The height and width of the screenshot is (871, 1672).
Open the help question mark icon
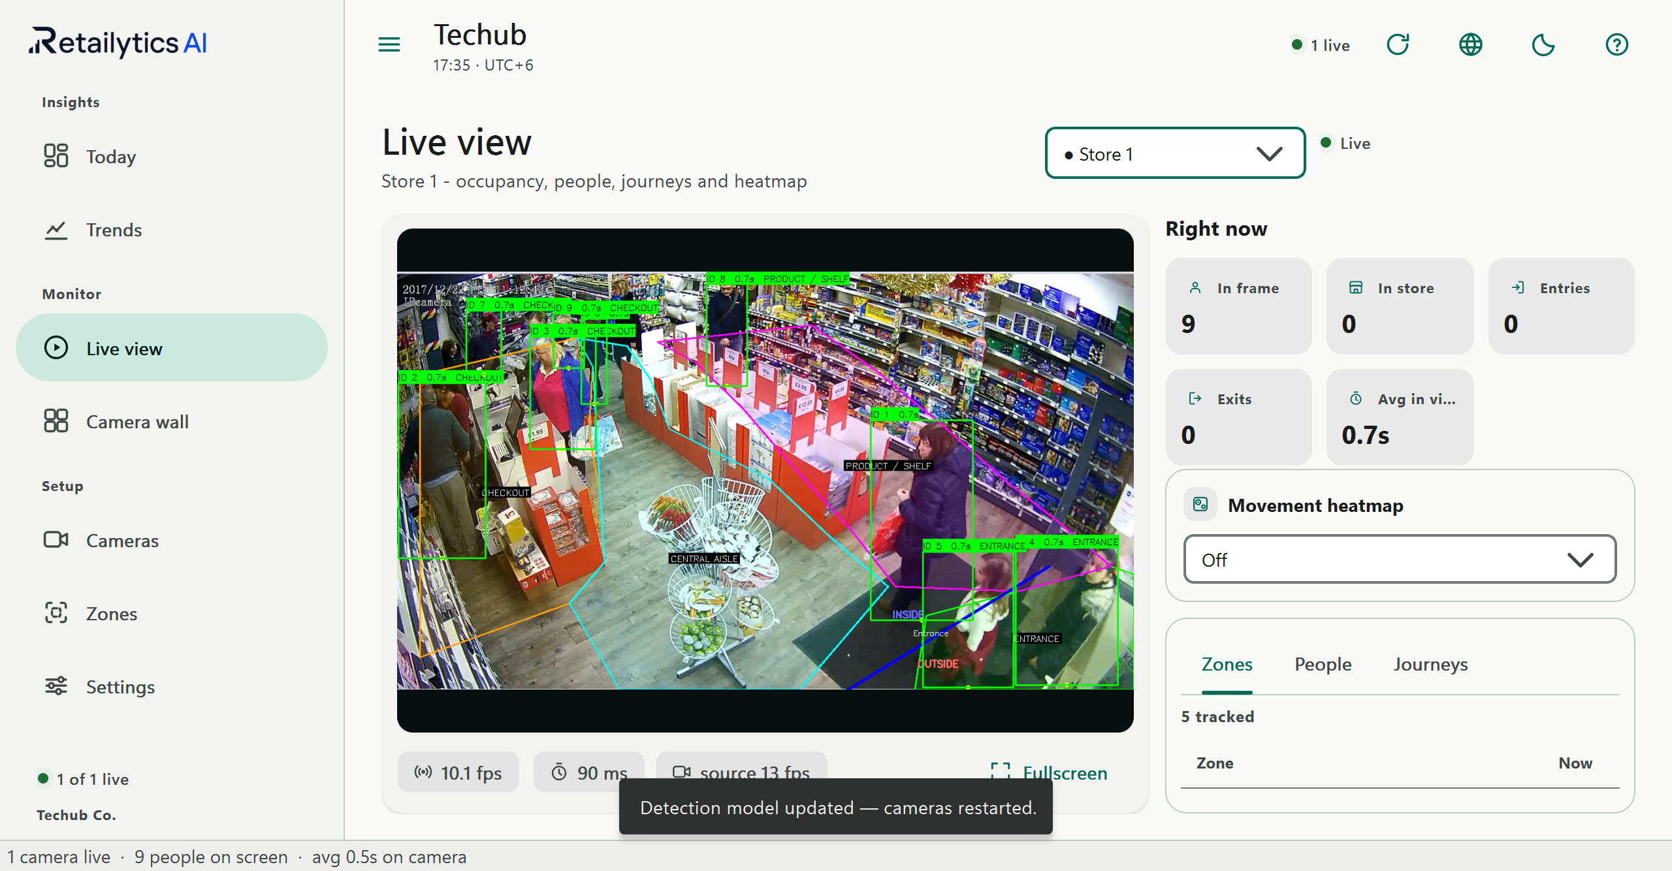pyautogui.click(x=1617, y=44)
